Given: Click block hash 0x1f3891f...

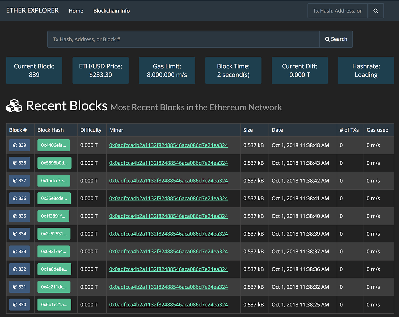Looking at the screenshot, I should point(53,216).
